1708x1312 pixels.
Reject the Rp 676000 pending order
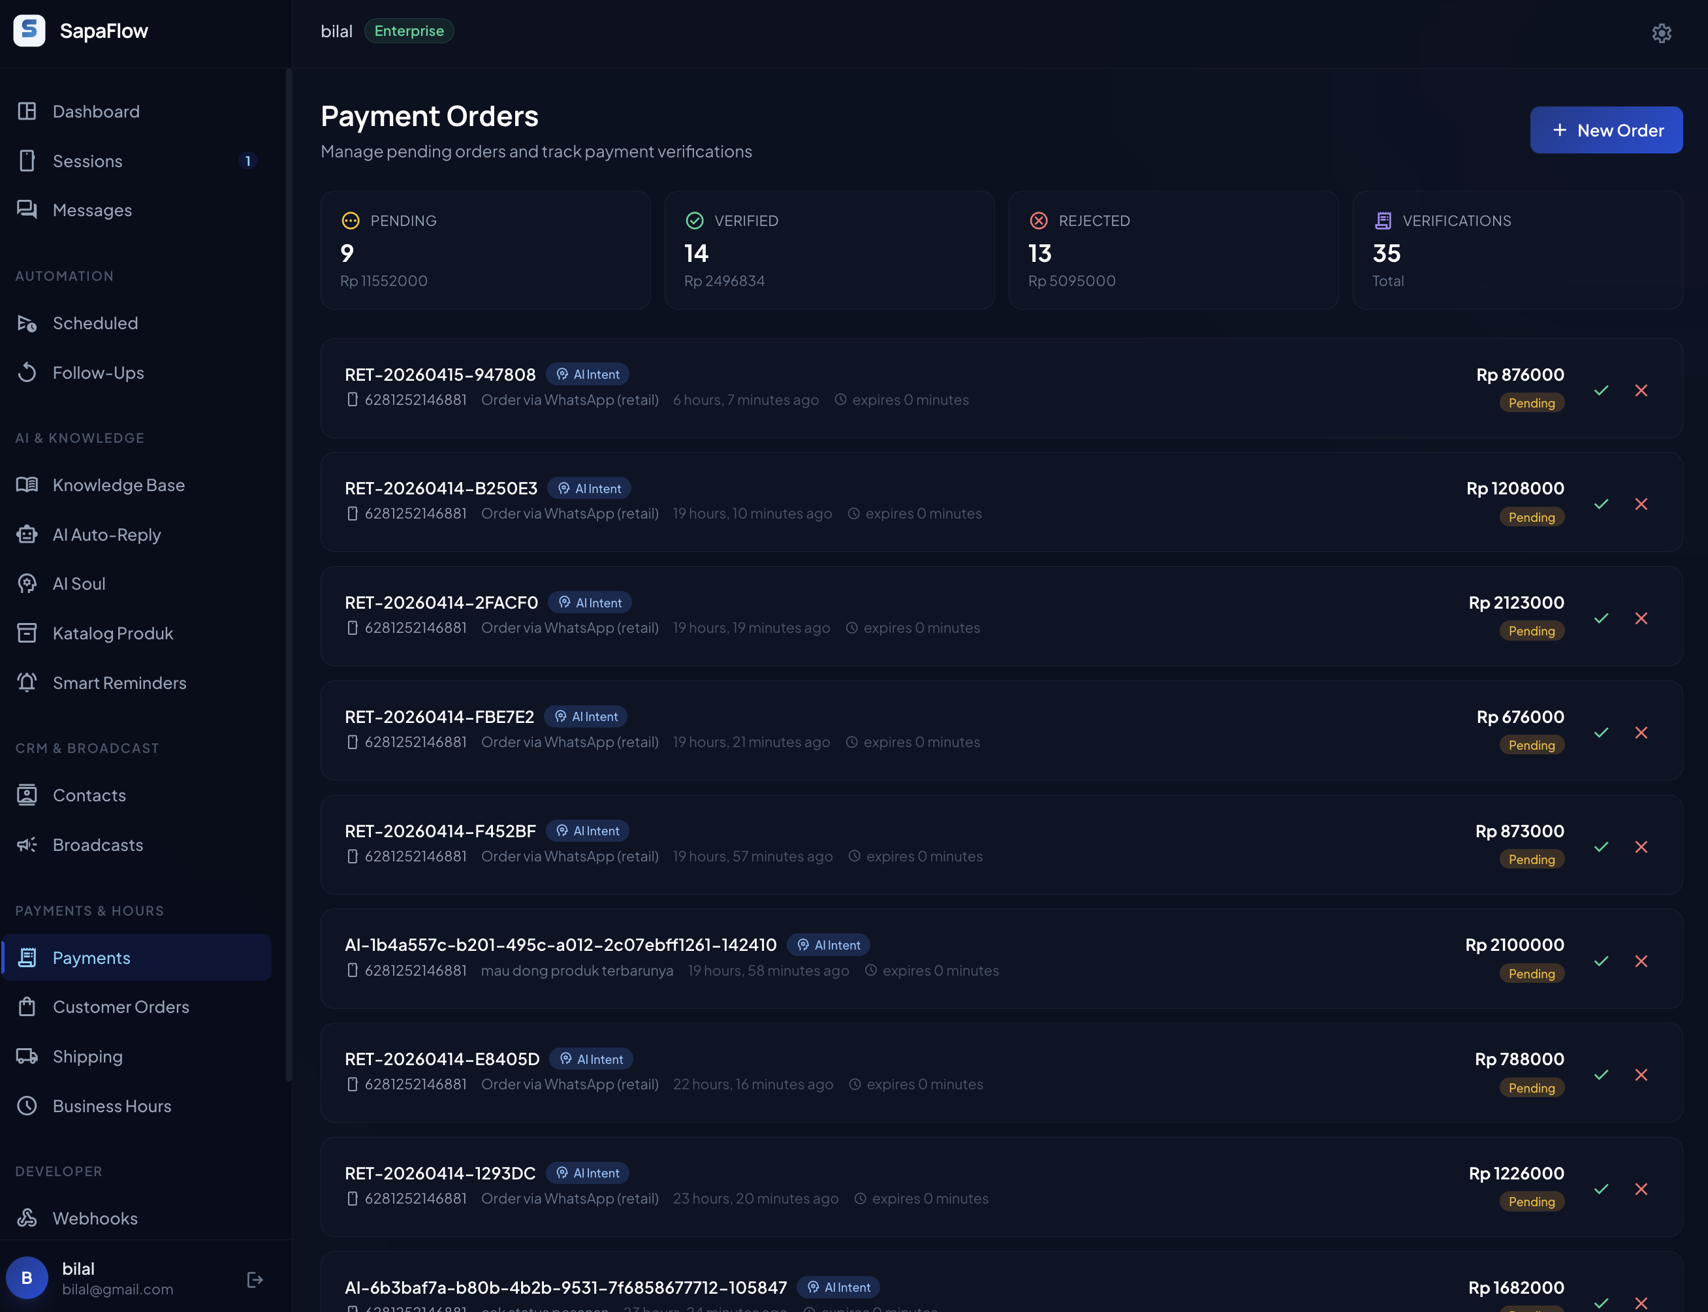pos(1641,733)
